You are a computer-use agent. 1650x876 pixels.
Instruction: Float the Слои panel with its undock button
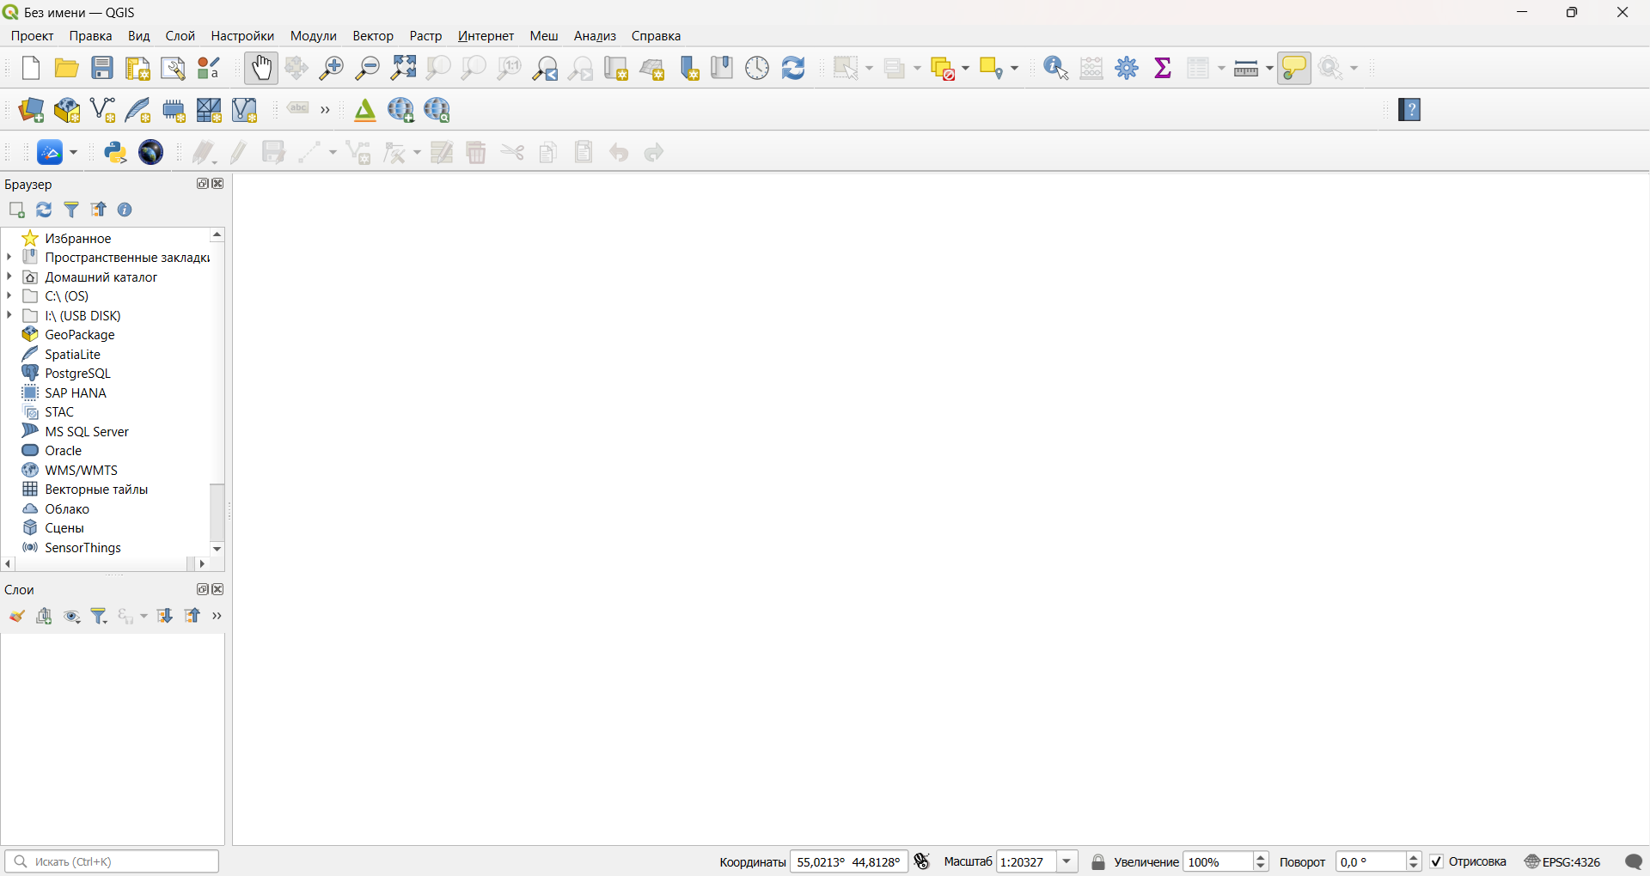pos(202,590)
